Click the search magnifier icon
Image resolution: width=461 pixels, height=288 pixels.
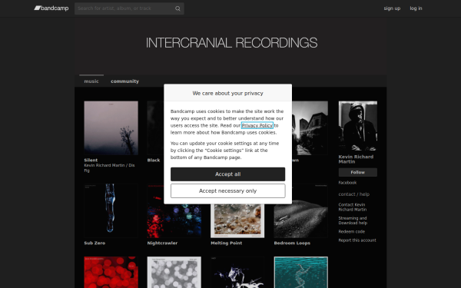(177, 8)
